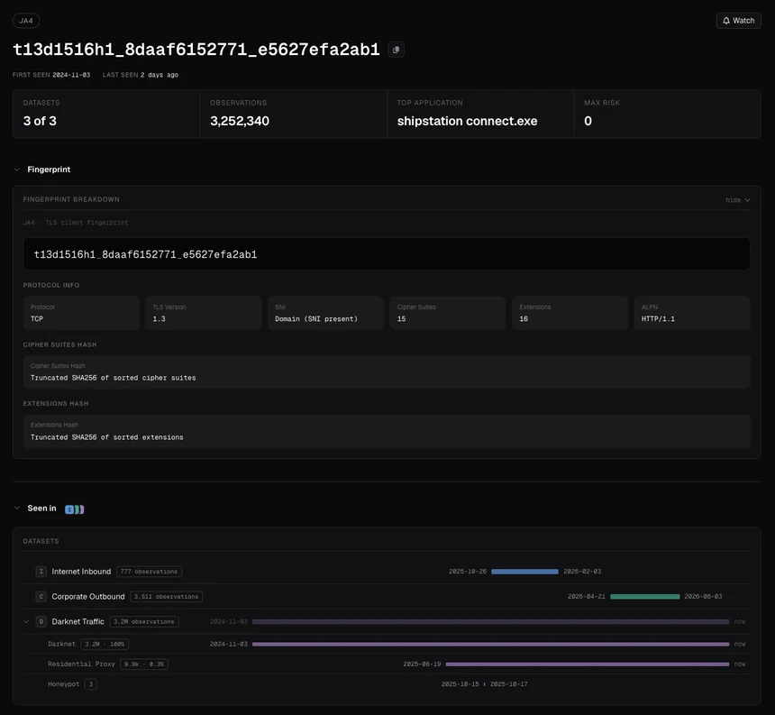This screenshot has height=715, width=775.
Task: Click the Cipher Suites 15 card
Action: point(448,313)
